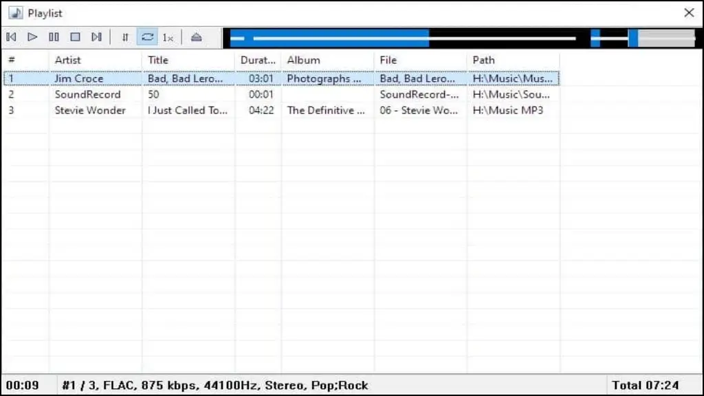Click the file '06 - Stevie Wo...'
This screenshot has height=396, width=704.
click(x=419, y=111)
